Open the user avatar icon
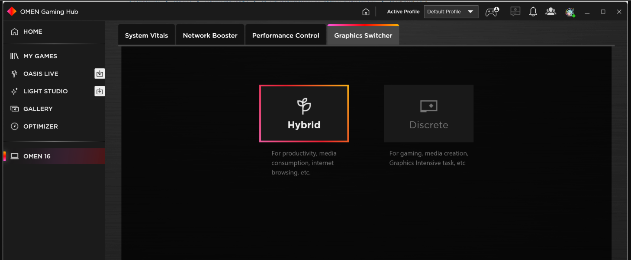The width and height of the screenshot is (631, 260). (x=570, y=12)
